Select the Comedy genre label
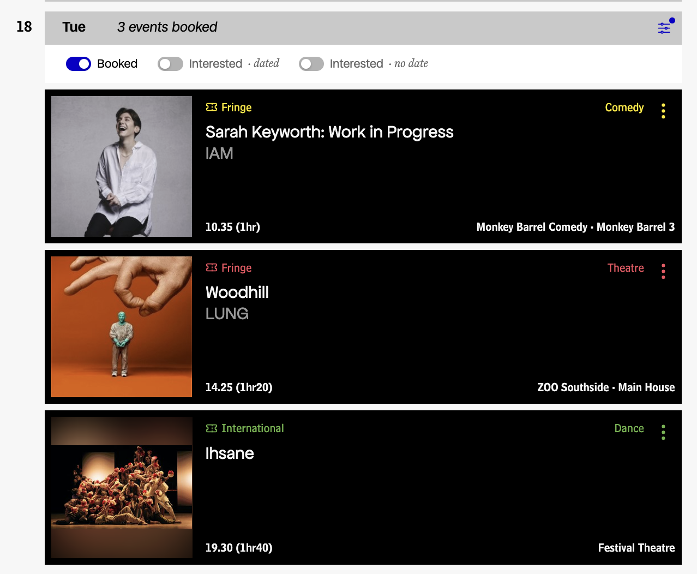 (x=624, y=107)
